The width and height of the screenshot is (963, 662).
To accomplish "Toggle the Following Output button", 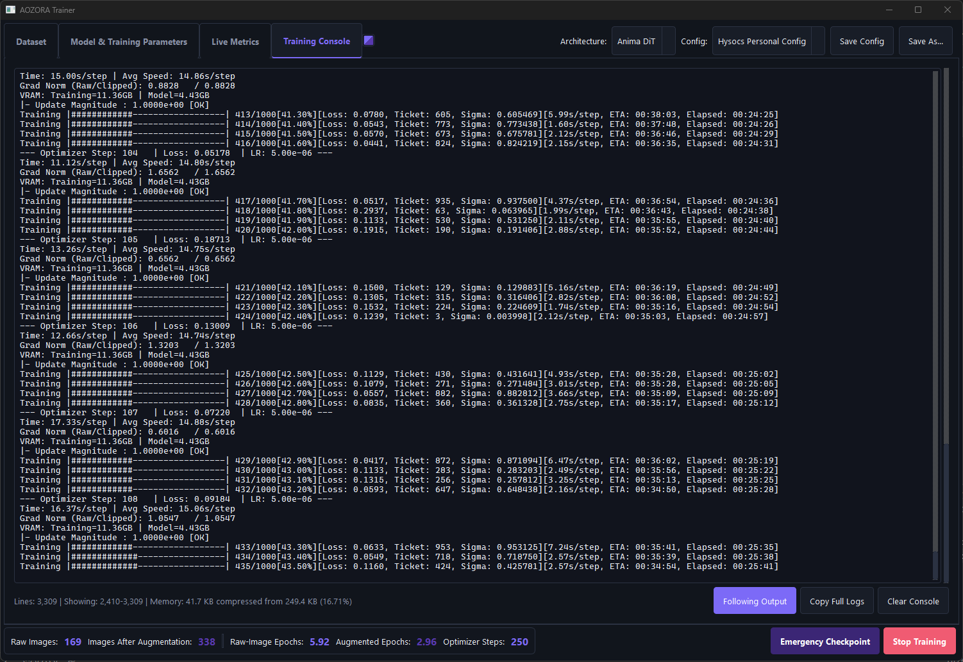I will point(755,601).
